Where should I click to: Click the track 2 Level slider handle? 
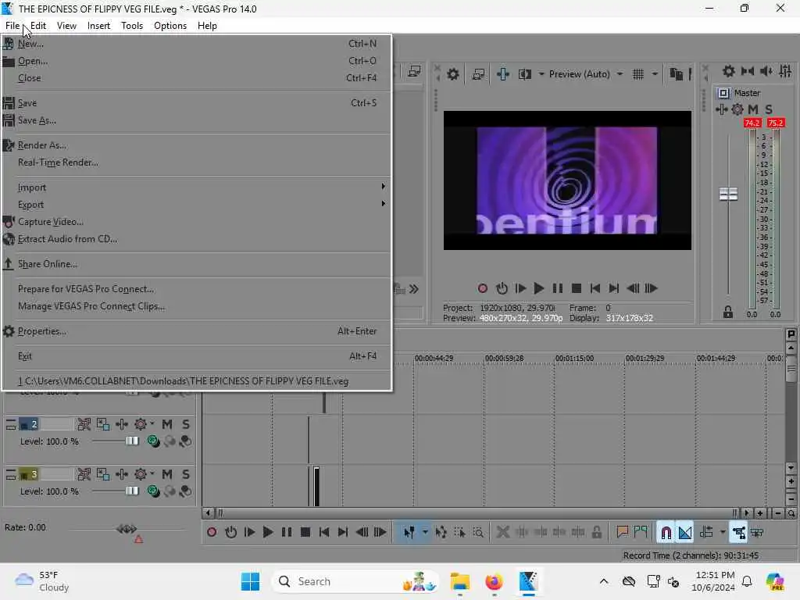coord(132,441)
